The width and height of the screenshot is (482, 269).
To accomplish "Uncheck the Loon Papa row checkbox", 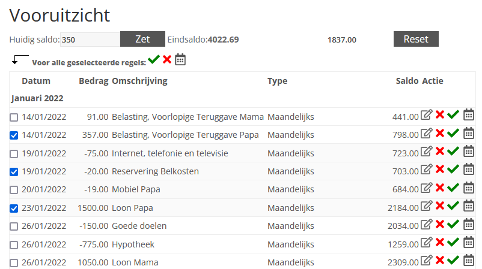I will 14,208.
